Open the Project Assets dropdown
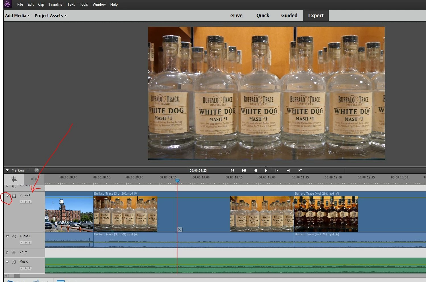Screen dimensions: 426x282 51,16
